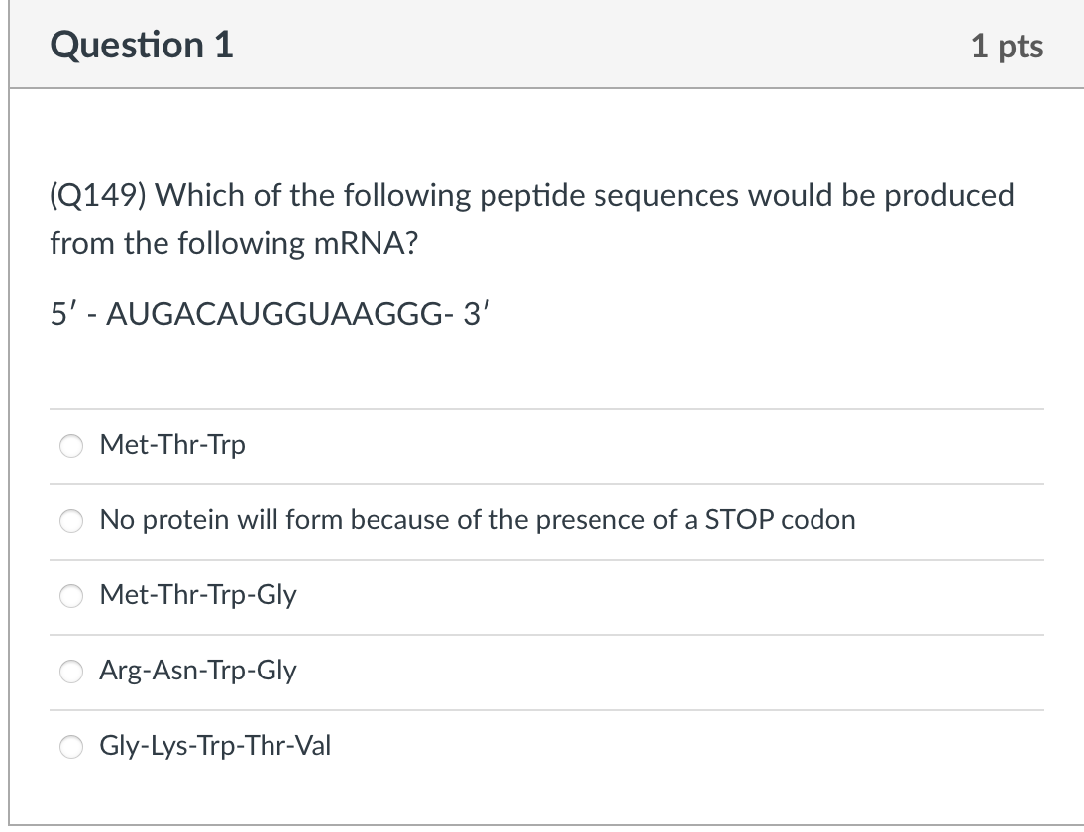
Task: Click the Met-Thr-Trp answer label text
Action: (x=172, y=446)
